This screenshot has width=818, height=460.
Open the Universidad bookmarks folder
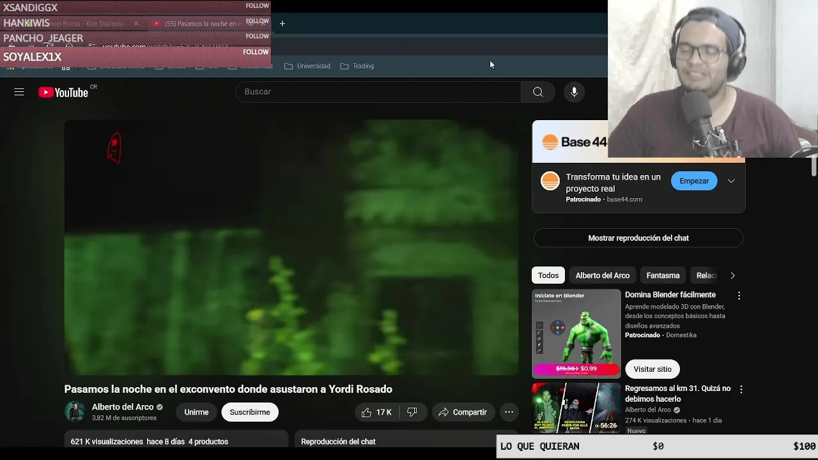(307, 66)
